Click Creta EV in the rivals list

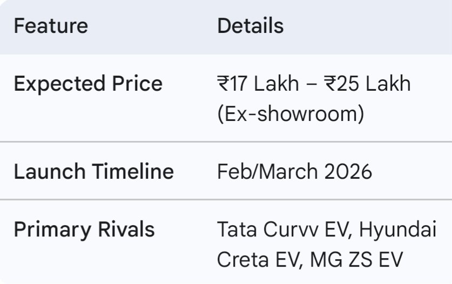(x=258, y=259)
